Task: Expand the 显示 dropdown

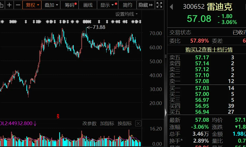Action: point(108,5)
